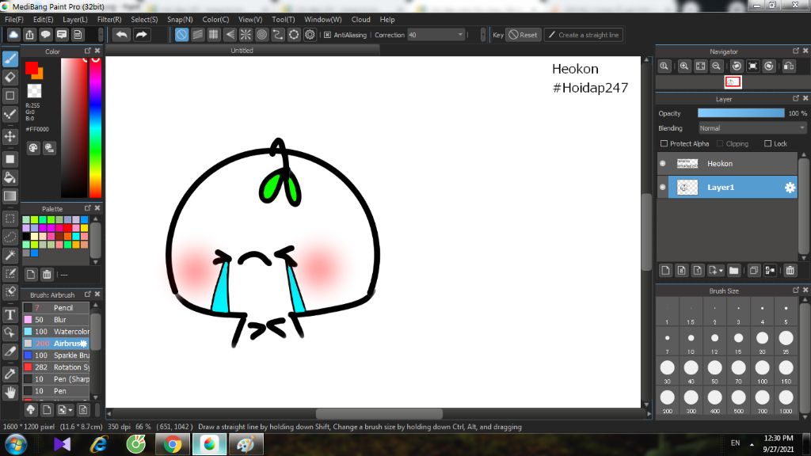Image resolution: width=811 pixels, height=456 pixels.
Task: Select the Watercolor brush
Action: click(56, 332)
